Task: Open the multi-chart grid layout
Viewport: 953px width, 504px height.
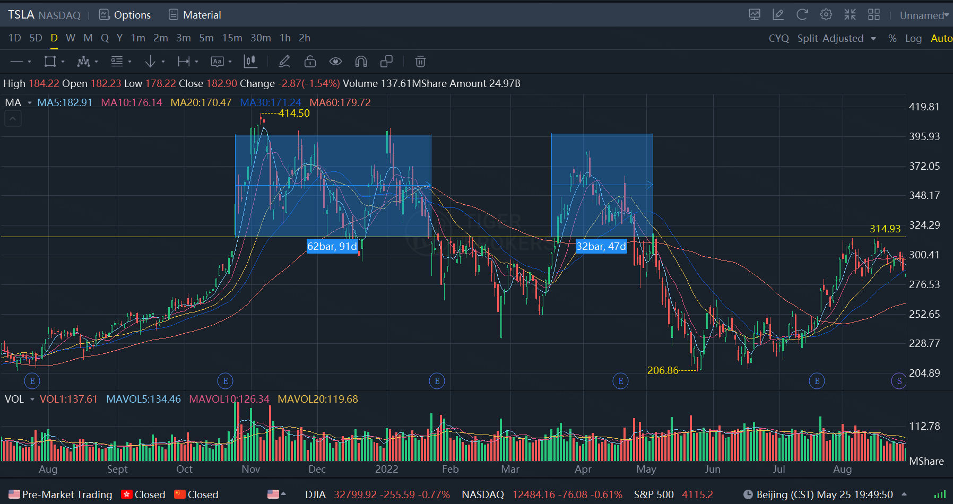Action: tap(874, 15)
